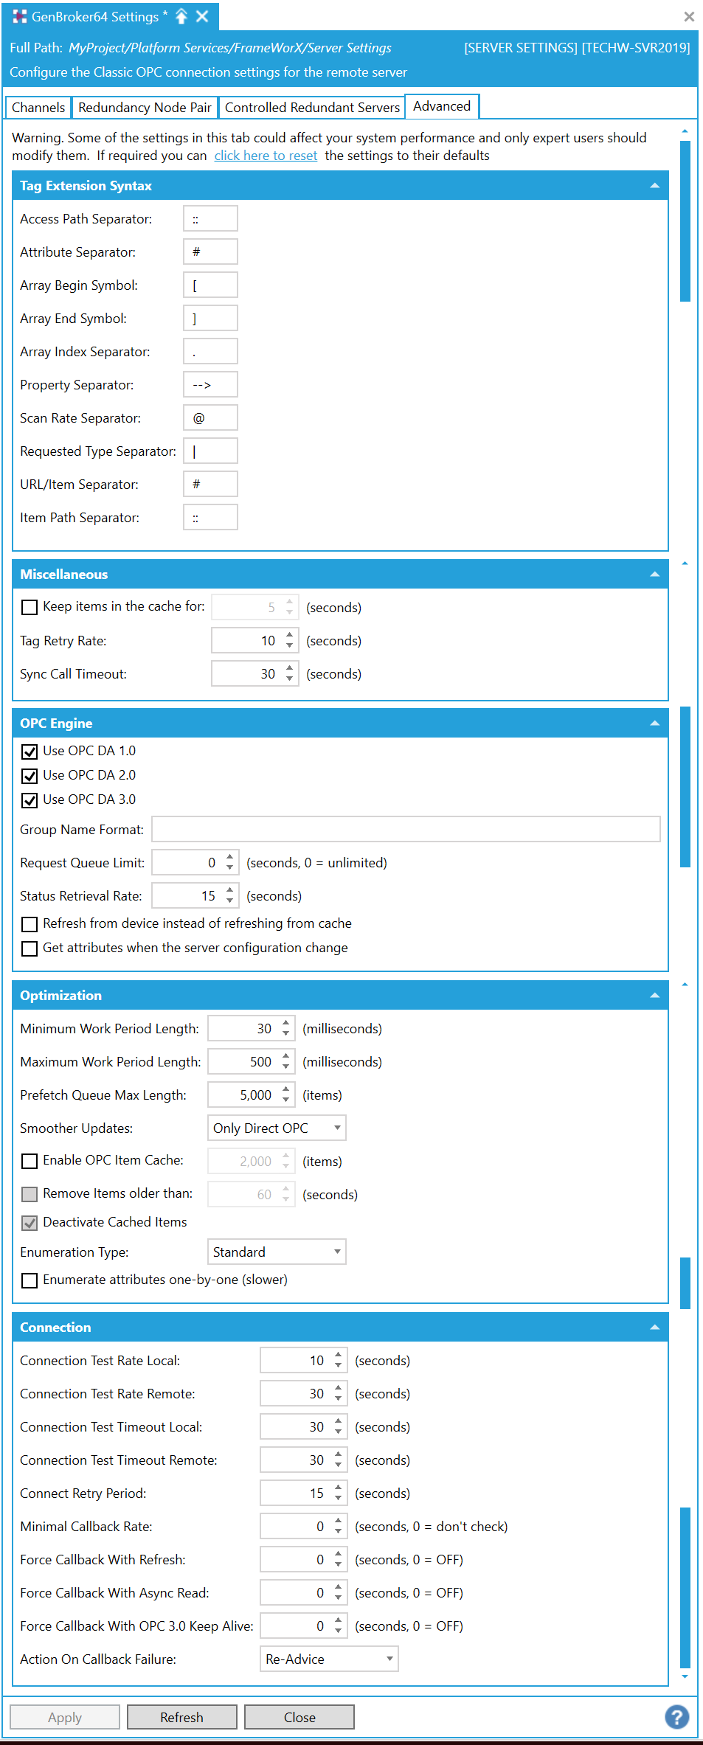The image size is (703, 1745).
Task: Collapse the OPC Engine section
Action: (x=654, y=724)
